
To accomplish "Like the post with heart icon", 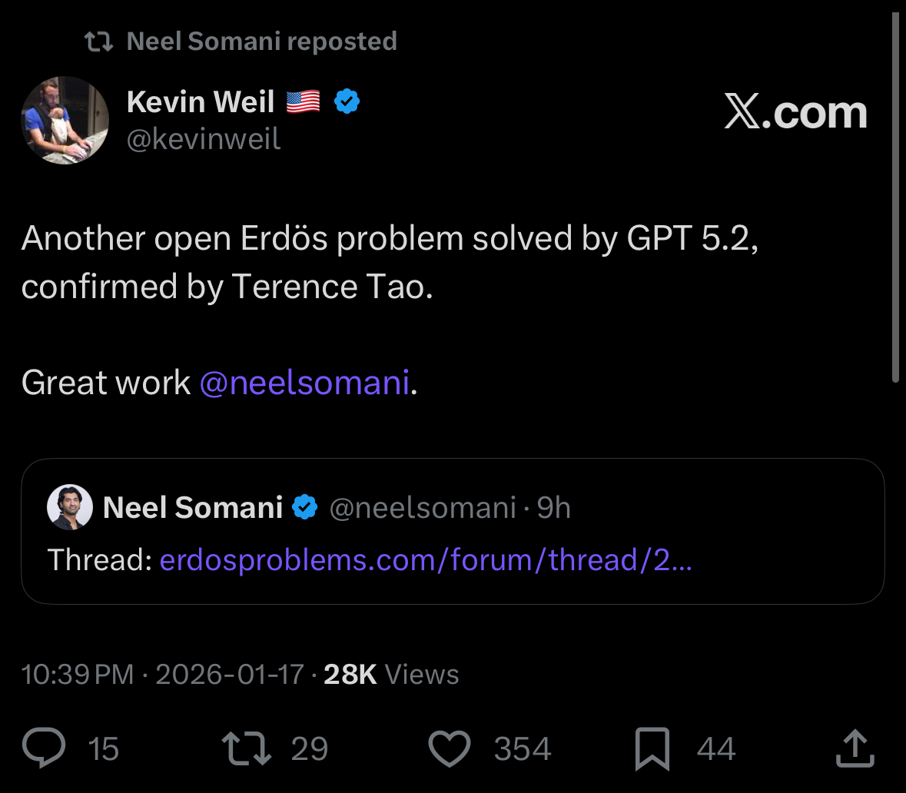I will click(450, 748).
